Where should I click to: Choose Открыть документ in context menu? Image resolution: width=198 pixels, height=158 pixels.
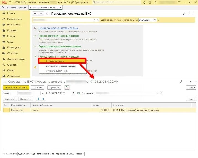pos(62,61)
